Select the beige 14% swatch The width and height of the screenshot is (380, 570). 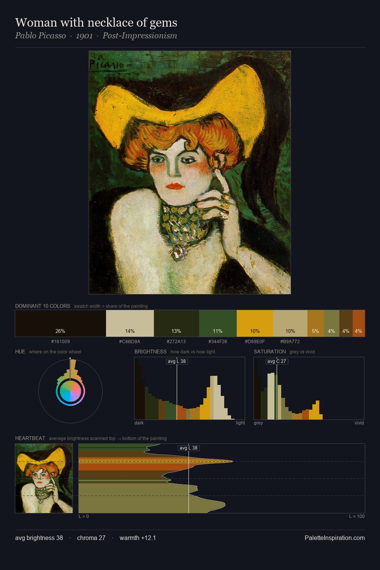130,323
